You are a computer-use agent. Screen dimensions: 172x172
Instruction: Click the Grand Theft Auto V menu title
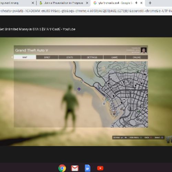click(x=32, y=50)
